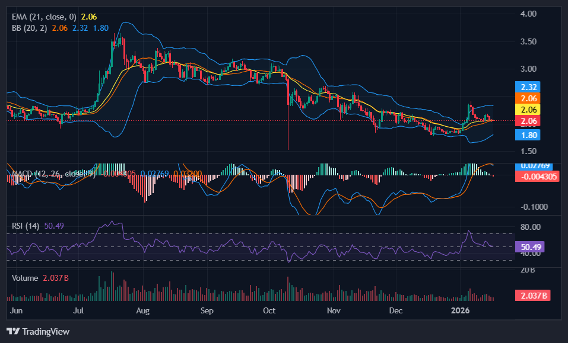Click the TradingView logo
The width and height of the screenshot is (568, 343).
(38, 332)
